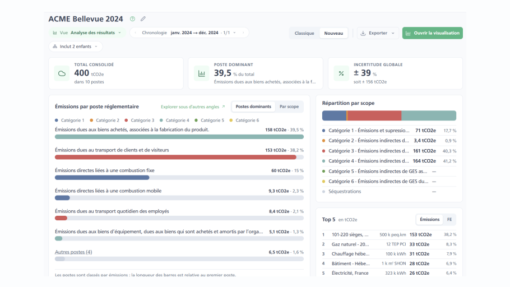
Task: Open the Vue Analyse des résultats dropdown
Action: click(87, 33)
